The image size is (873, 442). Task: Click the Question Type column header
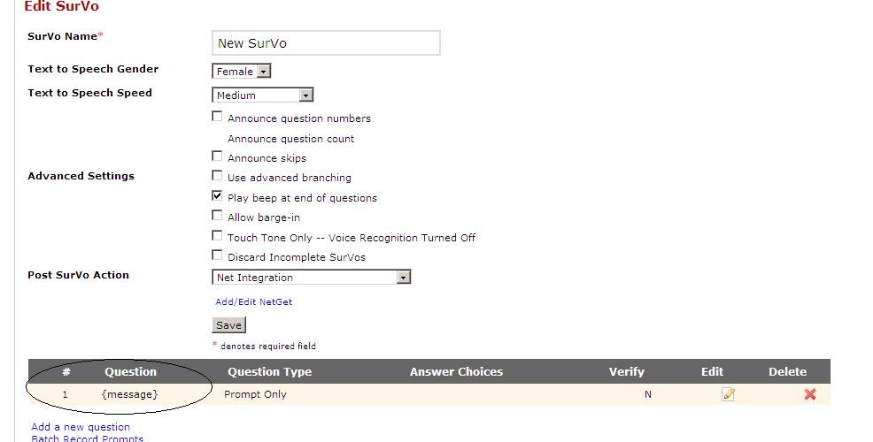pos(269,372)
